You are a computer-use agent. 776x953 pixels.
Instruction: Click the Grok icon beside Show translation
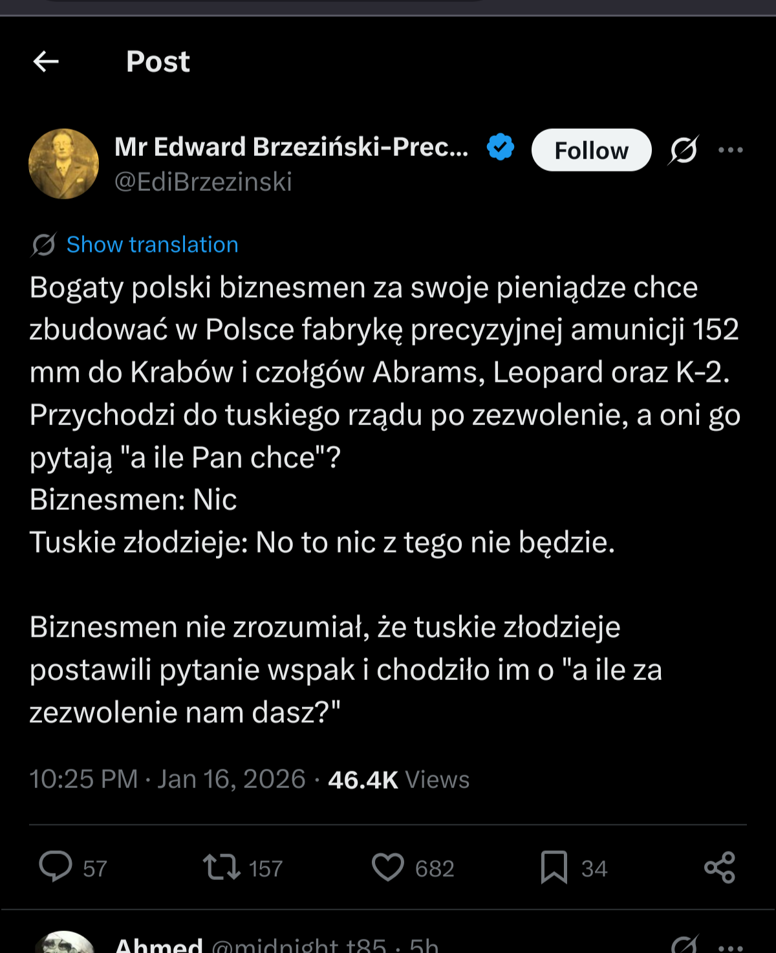click(x=44, y=245)
